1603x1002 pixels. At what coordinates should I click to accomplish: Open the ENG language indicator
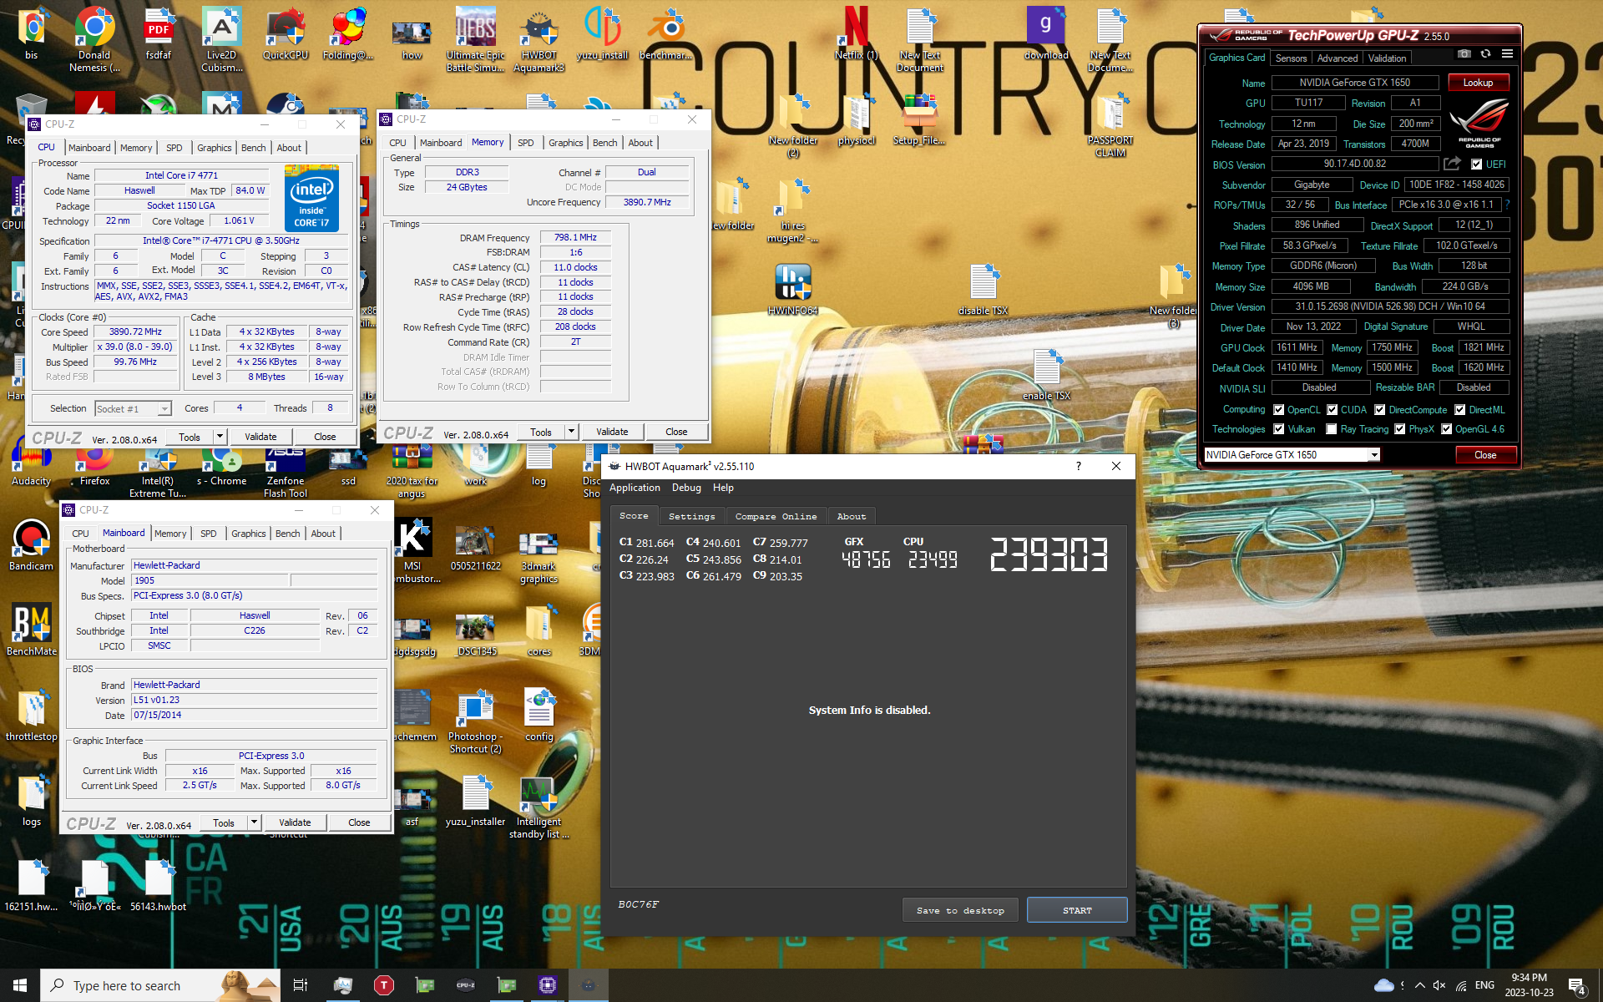point(1484,985)
